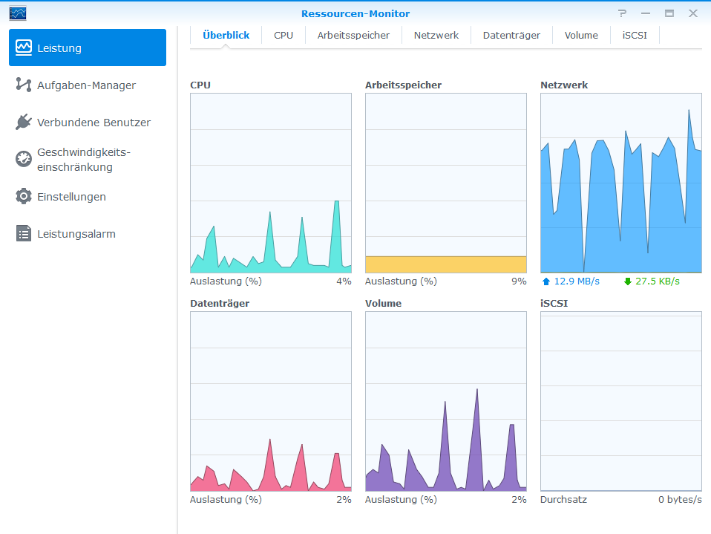Click the Einstellungen gear icon
The height and width of the screenshot is (534, 711).
[24, 196]
